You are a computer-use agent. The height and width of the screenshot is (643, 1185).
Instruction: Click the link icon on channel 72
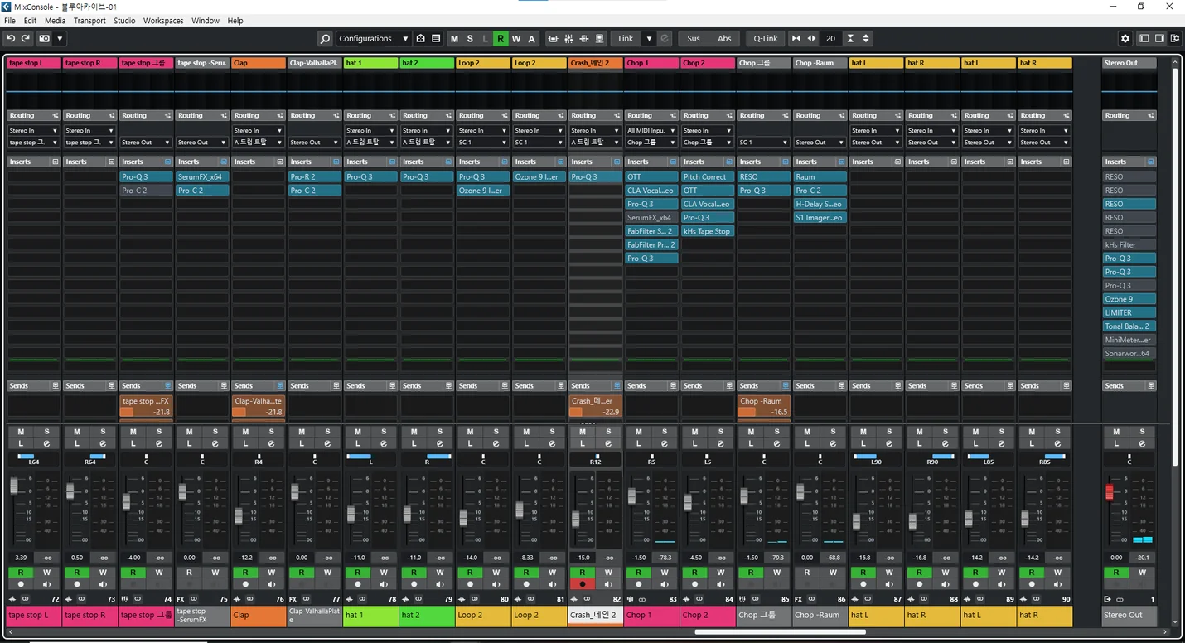click(24, 598)
